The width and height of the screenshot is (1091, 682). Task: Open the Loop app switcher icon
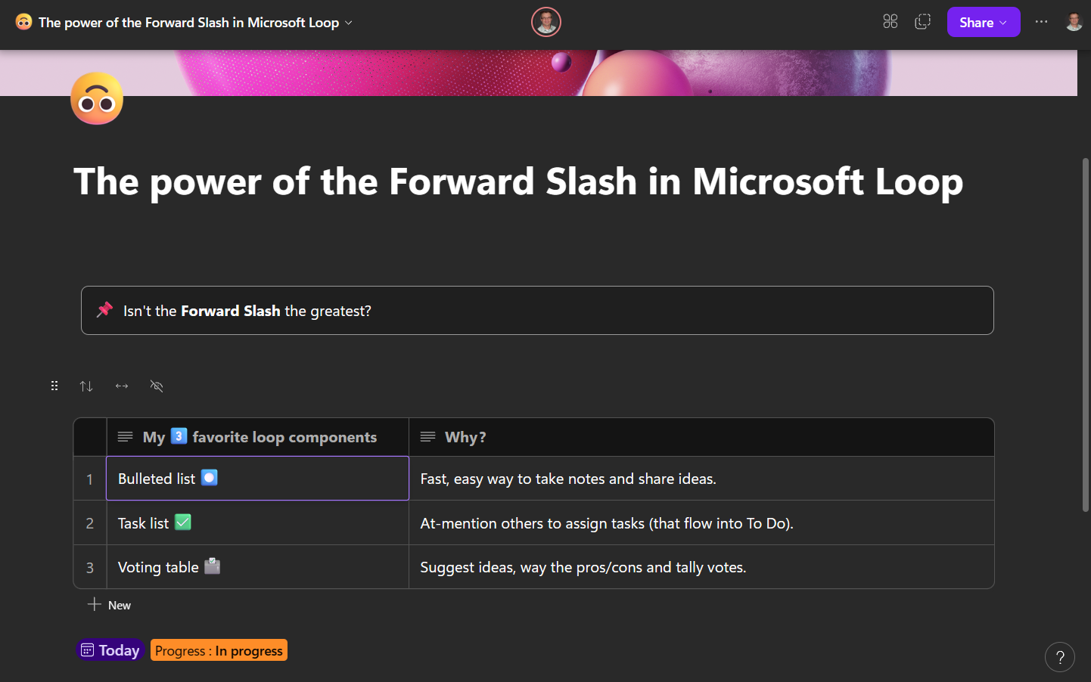(890, 22)
